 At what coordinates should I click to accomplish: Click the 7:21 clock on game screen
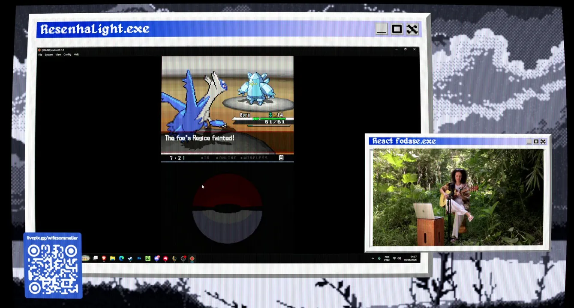tap(177, 158)
